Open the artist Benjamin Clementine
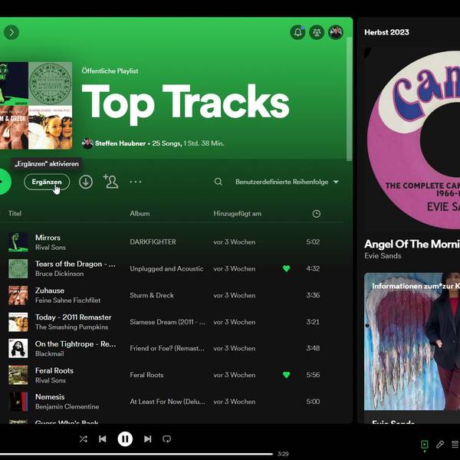Screen dimensions: 460x460 [67, 406]
